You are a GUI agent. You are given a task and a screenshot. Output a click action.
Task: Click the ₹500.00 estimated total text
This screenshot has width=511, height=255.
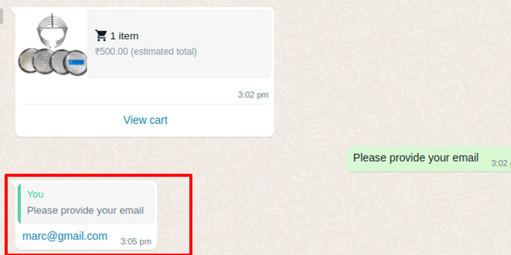146,52
